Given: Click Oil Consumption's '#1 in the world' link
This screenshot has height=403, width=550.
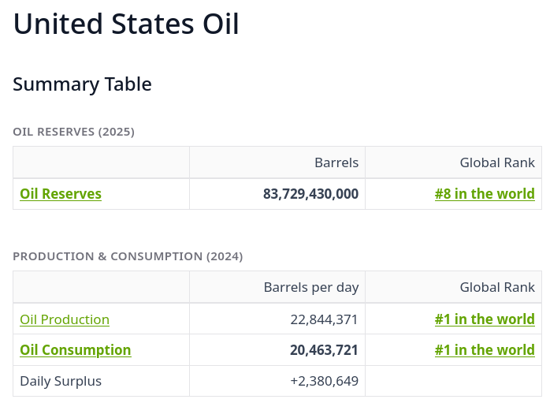Looking at the screenshot, I should point(485,350).
